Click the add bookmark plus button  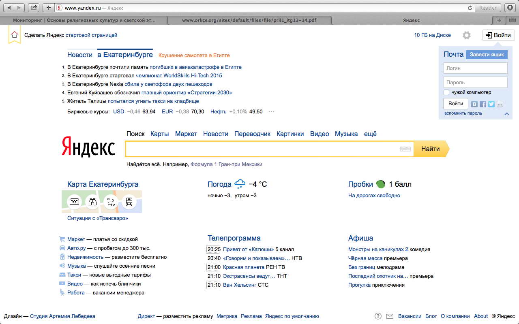coord(49,7)
